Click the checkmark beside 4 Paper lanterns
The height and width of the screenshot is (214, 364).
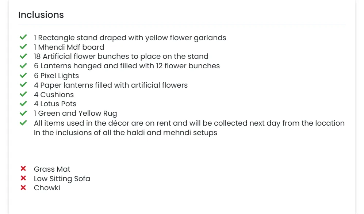[23, 85]
